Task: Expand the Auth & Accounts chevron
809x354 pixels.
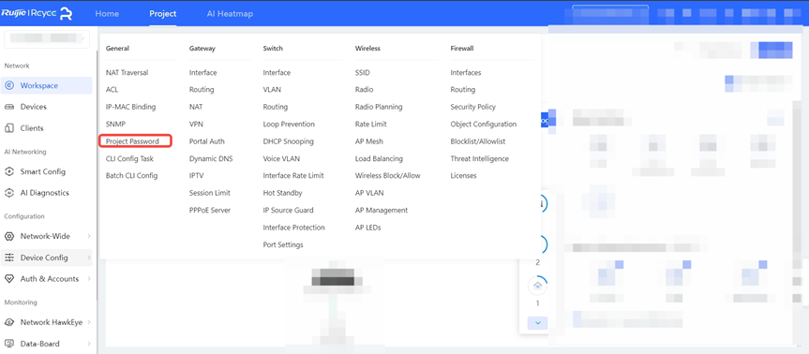Action: (89, 279)
